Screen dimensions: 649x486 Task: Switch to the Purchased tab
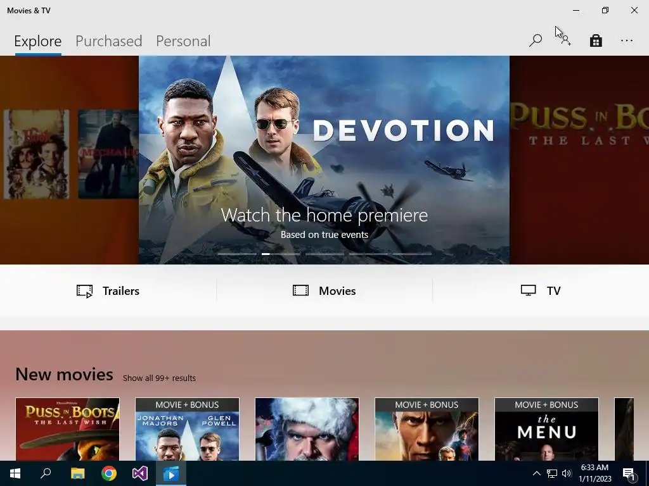pos(109,41)
